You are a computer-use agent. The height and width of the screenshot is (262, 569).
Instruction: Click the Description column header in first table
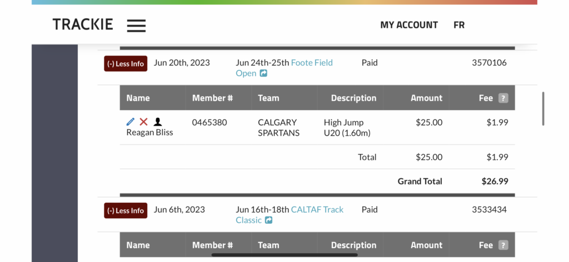pos(353,98)
